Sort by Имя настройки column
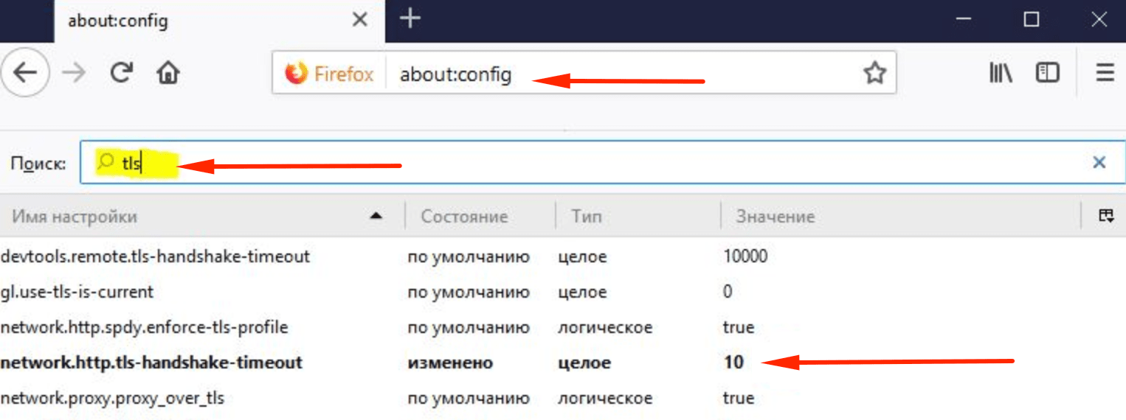 tap(199, 217)
